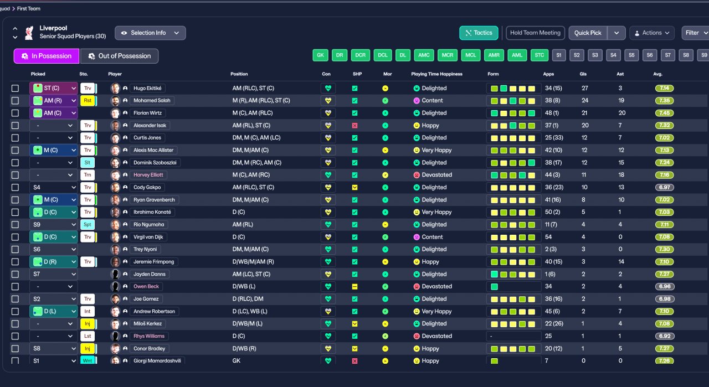This screenshot has height=387, width=709.
Task: Open Alexander Isak's empty picked dropdown
Action: 54,126
